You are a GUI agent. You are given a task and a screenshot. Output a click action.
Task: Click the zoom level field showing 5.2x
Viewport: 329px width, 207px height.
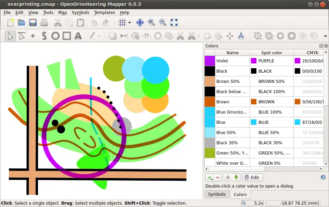tap(252, 203)
